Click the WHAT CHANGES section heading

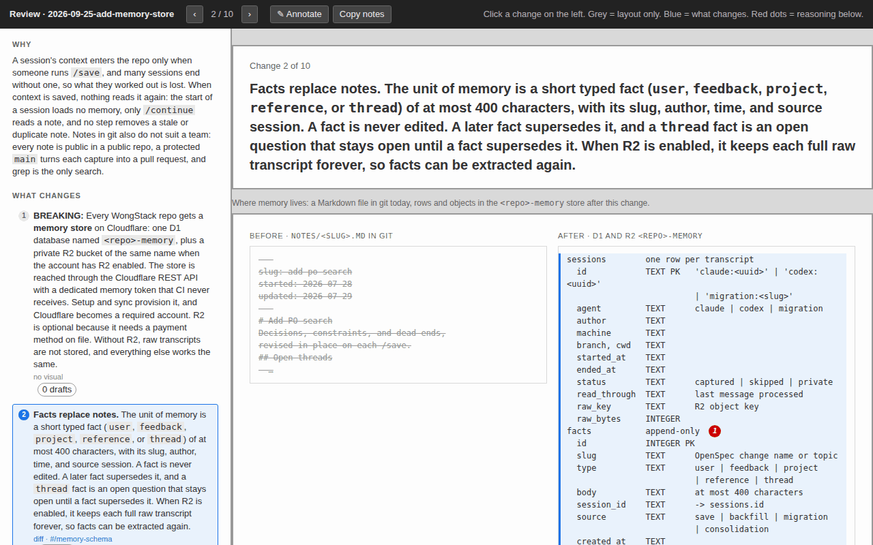[46, 196]
